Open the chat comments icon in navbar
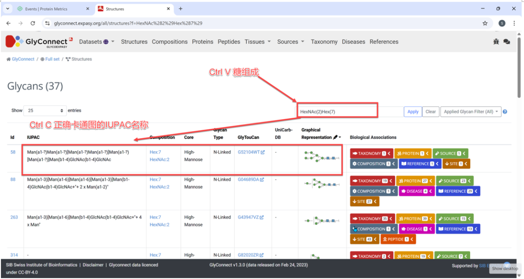 [x=507, y=42]
